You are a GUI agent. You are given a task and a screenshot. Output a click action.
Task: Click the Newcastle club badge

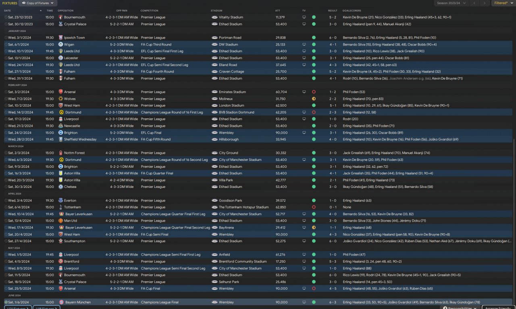point(61,126)
